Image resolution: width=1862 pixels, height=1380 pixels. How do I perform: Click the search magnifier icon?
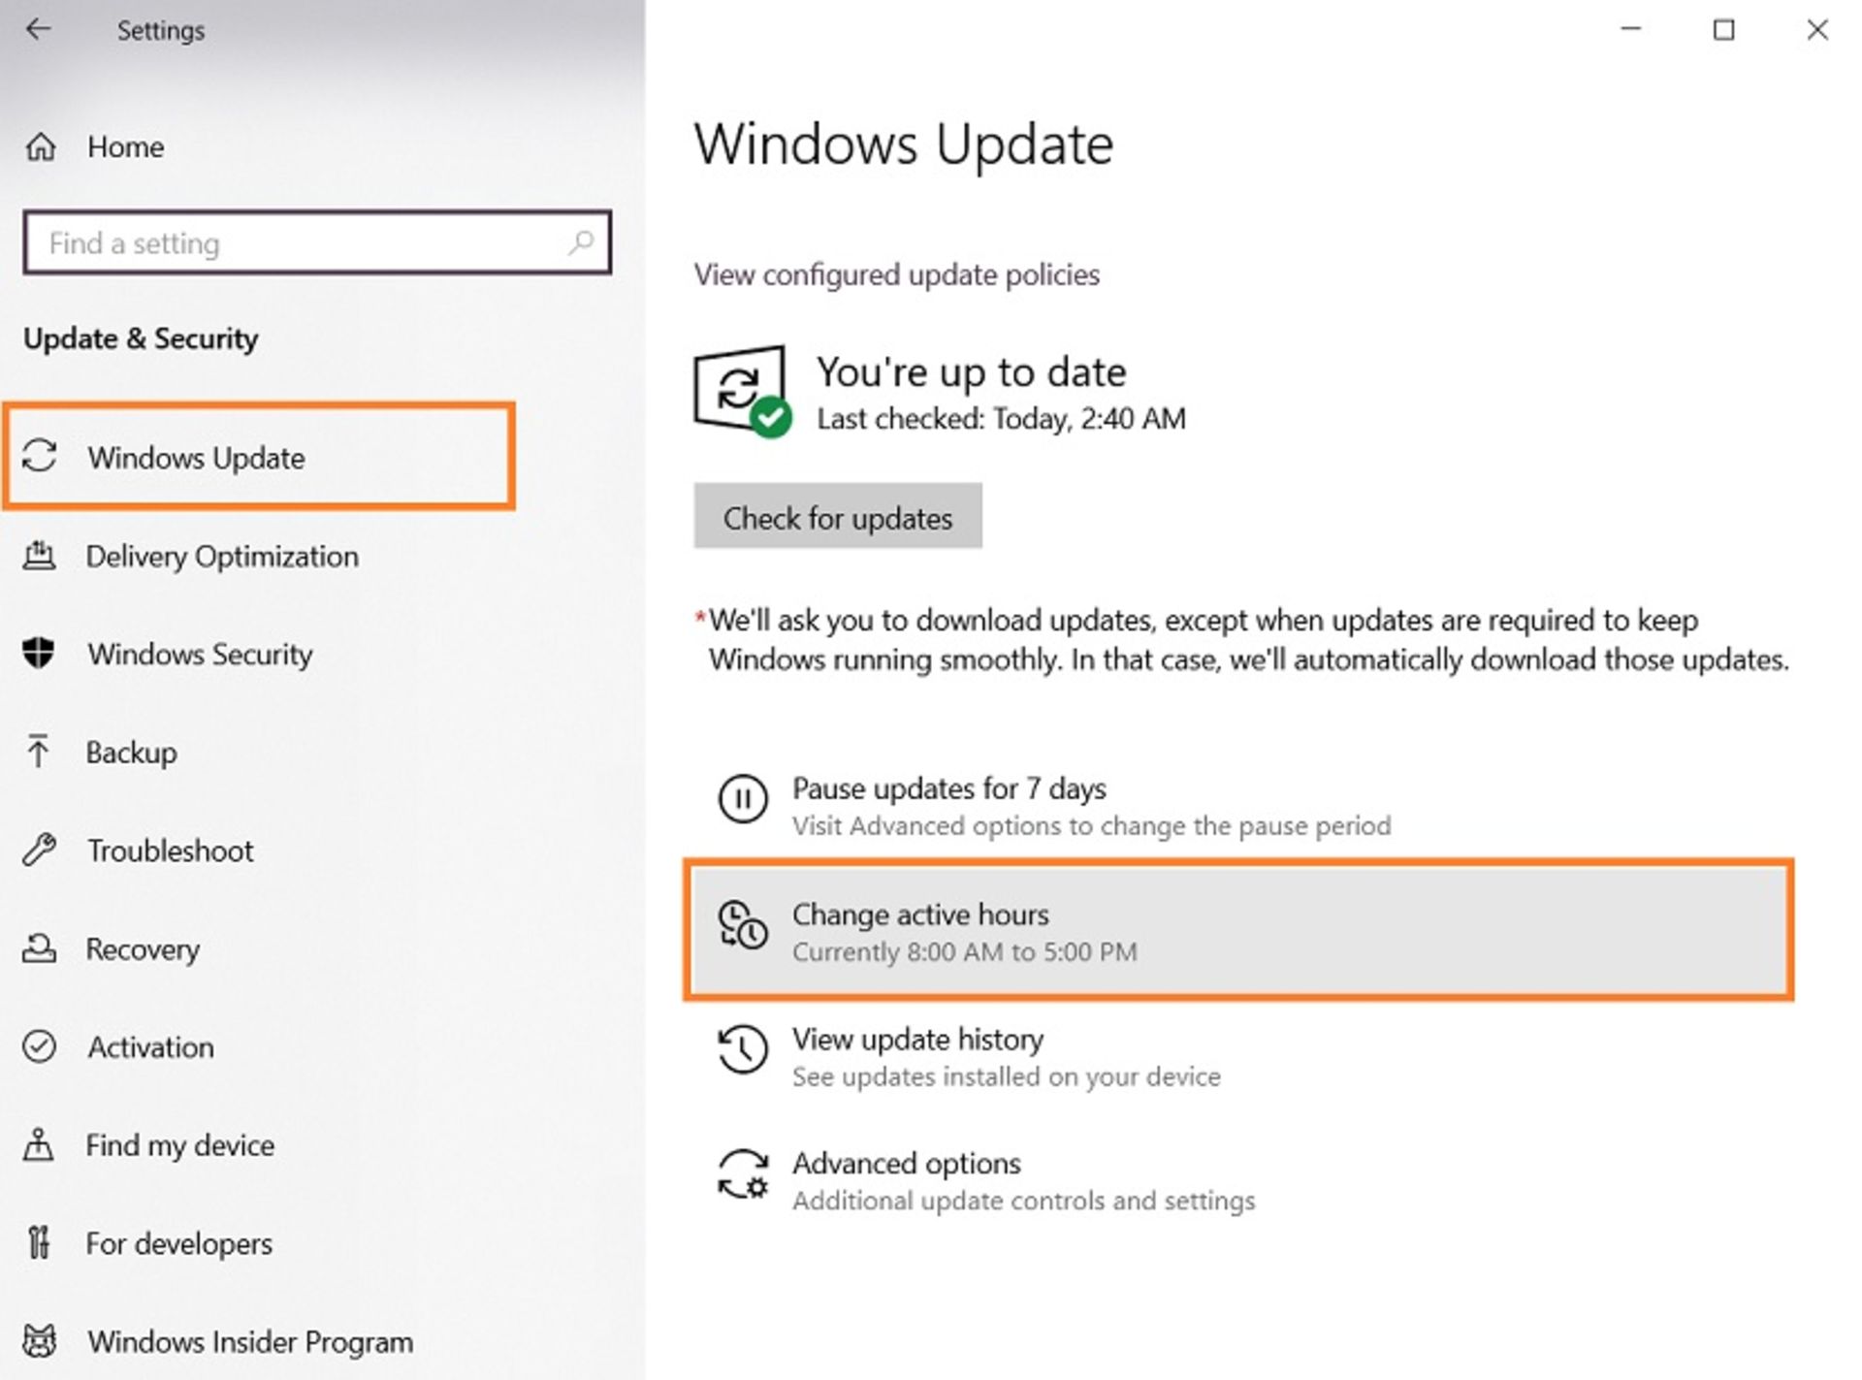click(581, 241)
